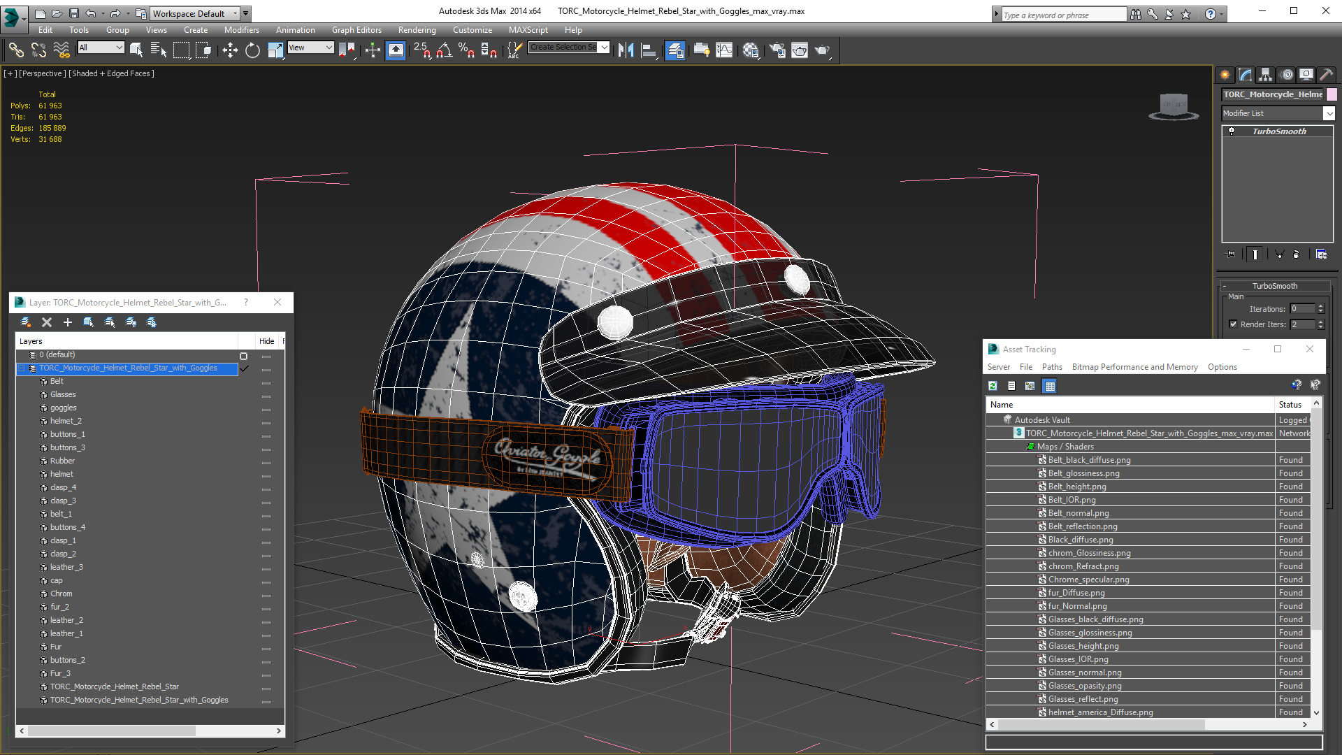Select Belt_normal.png in Asset Tracking
Image resolution: width=1342 pixels, height=755 pixels.
pyautogui.click(x=1078, y=513)
